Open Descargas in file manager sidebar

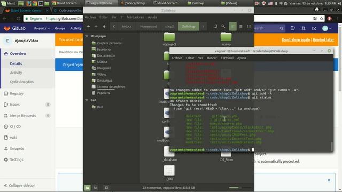point(105,81)
